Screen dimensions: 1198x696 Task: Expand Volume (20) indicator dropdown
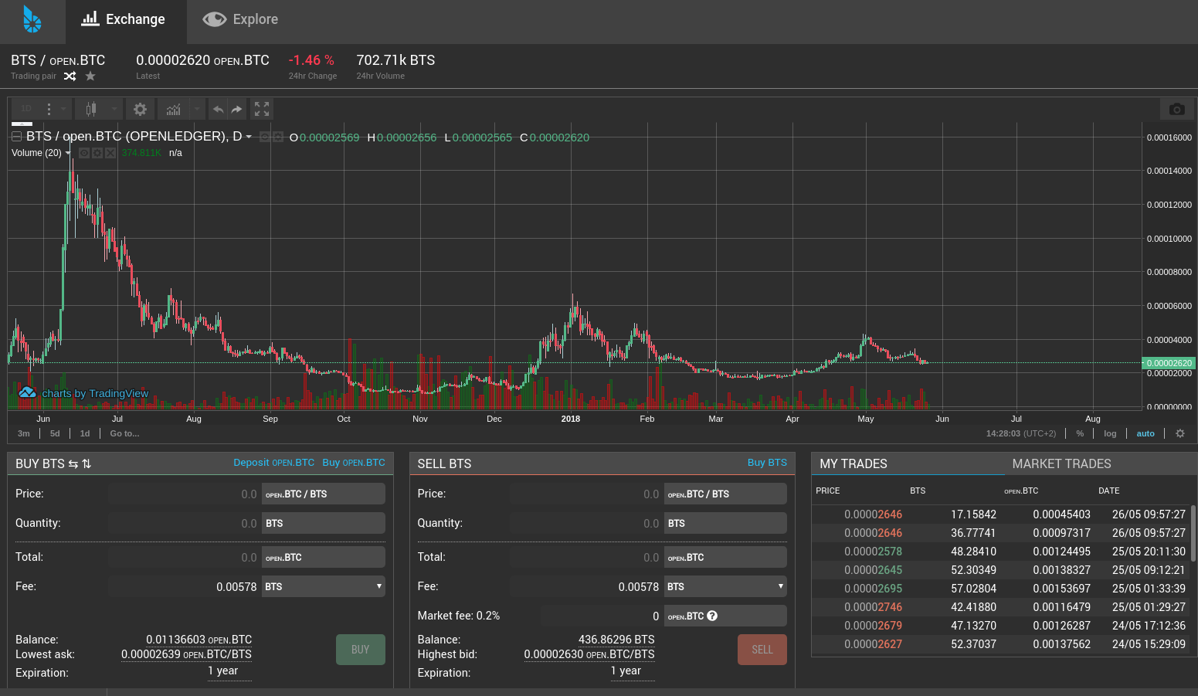coord(68,153)
